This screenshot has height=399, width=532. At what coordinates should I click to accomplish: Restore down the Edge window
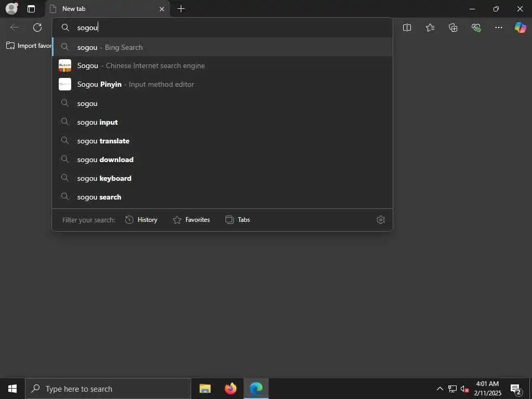coord(496,9)
